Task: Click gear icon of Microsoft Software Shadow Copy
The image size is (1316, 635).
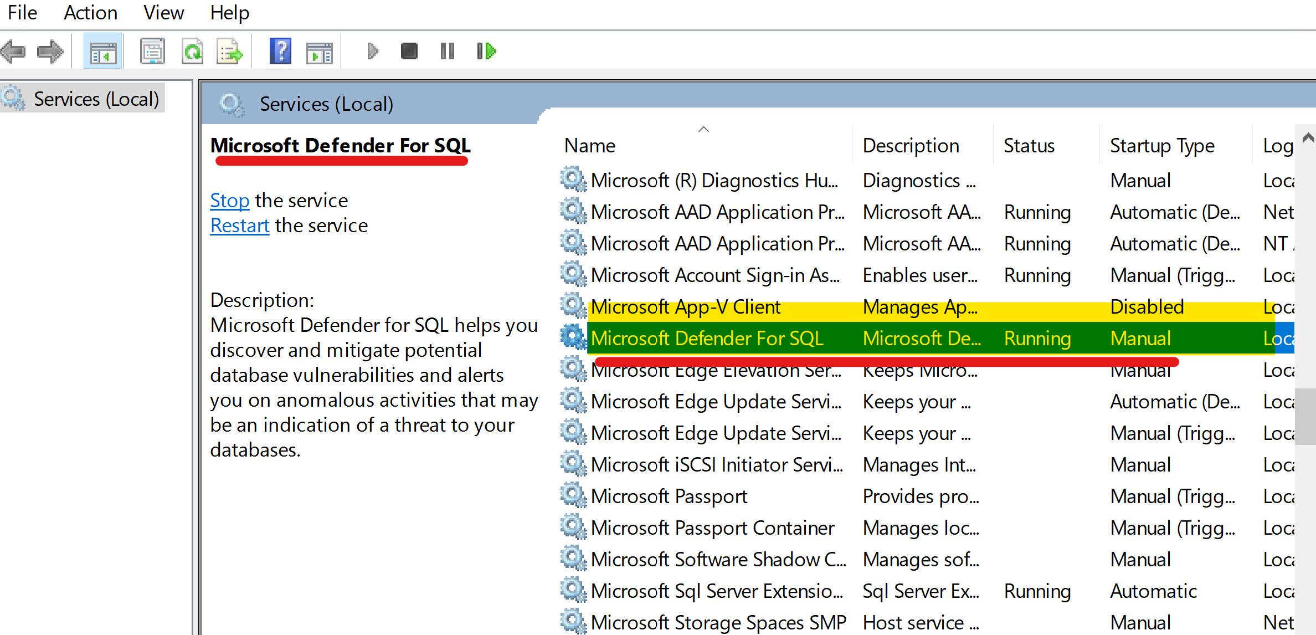Action: (573, 559)
